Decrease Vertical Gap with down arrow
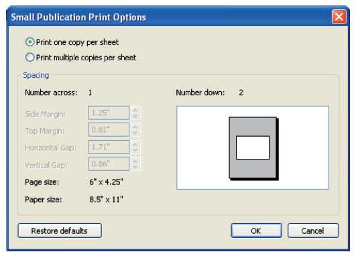Screen dimensions: 356x258 pos(135,167)
